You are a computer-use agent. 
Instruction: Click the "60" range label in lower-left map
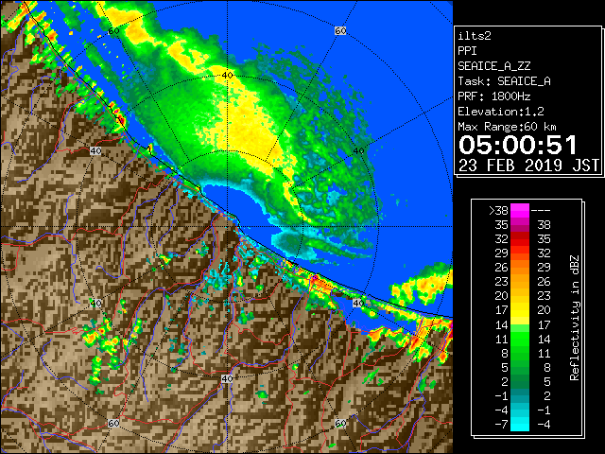point(113,423)
